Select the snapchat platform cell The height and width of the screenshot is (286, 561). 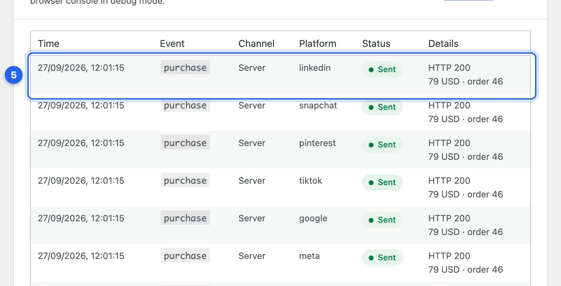click(318, 105)
